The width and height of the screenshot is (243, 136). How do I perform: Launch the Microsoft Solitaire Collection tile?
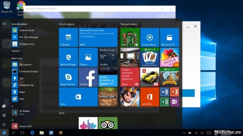[x=150, y=57]
